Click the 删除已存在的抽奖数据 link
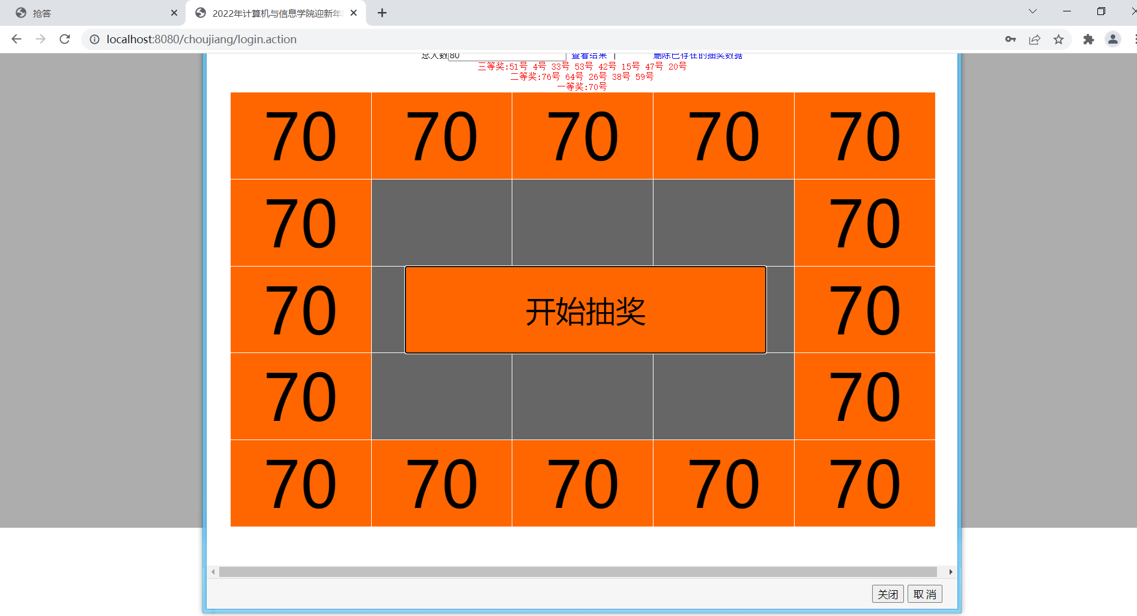 [x=698, y=56]
